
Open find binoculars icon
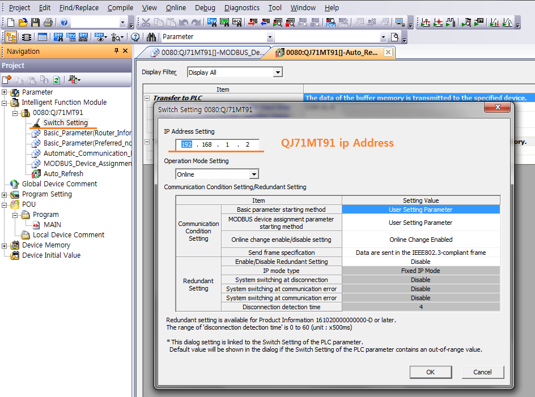tap(151, 37)
